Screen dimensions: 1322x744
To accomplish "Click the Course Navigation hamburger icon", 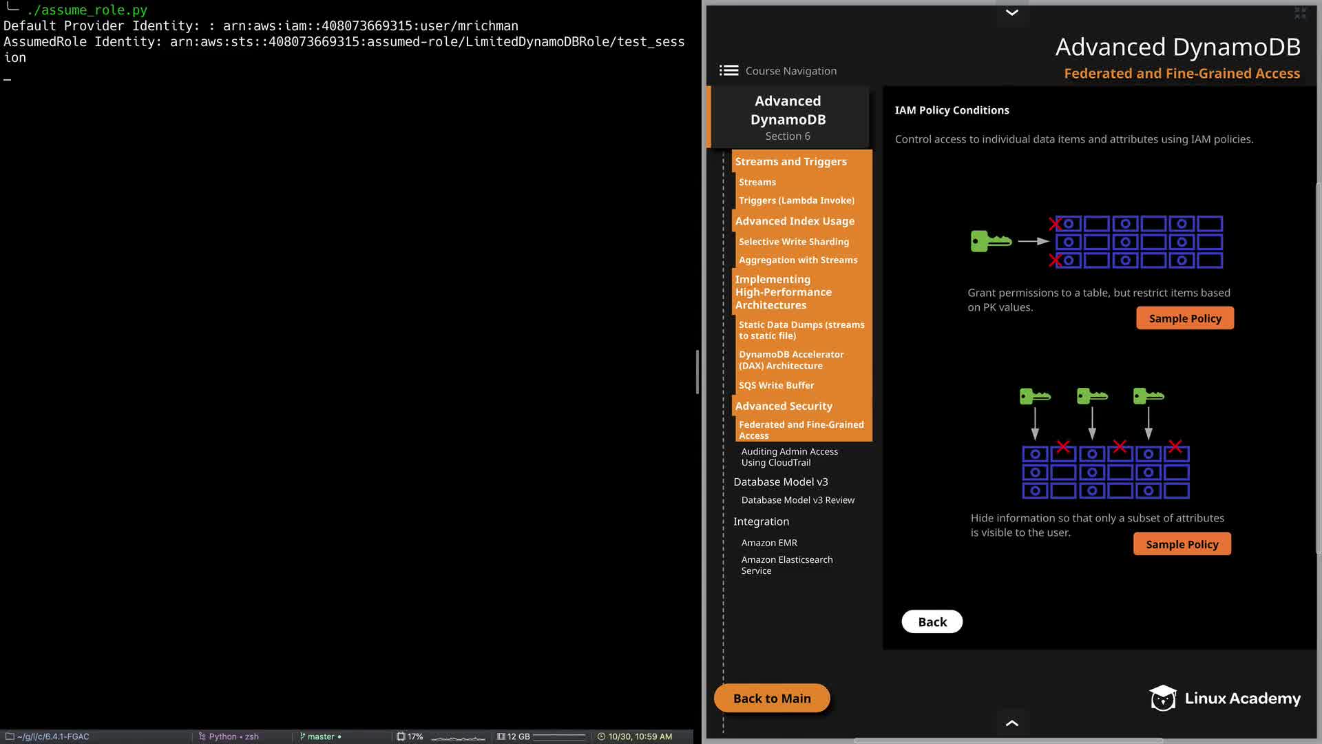I will pyautogui.click(x=728, y=70).
